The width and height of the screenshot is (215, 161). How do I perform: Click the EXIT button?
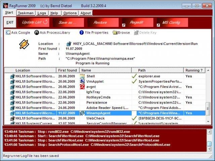point(10,23)
